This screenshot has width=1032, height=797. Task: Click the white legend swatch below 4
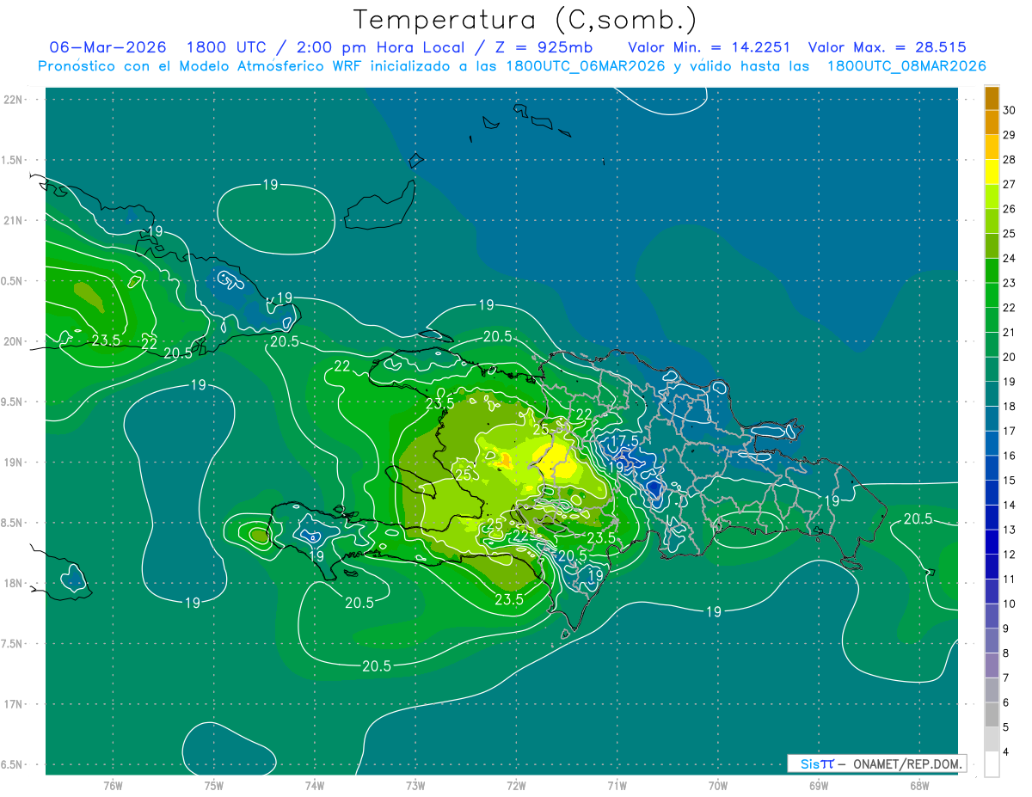point(992,764)
